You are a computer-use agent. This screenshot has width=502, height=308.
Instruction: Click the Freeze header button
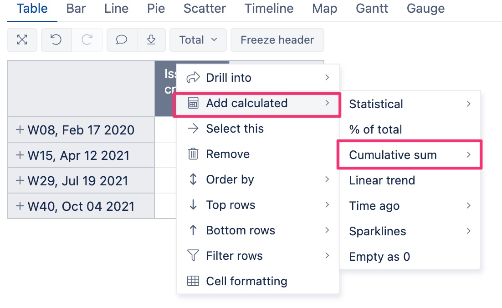[277, 40]
